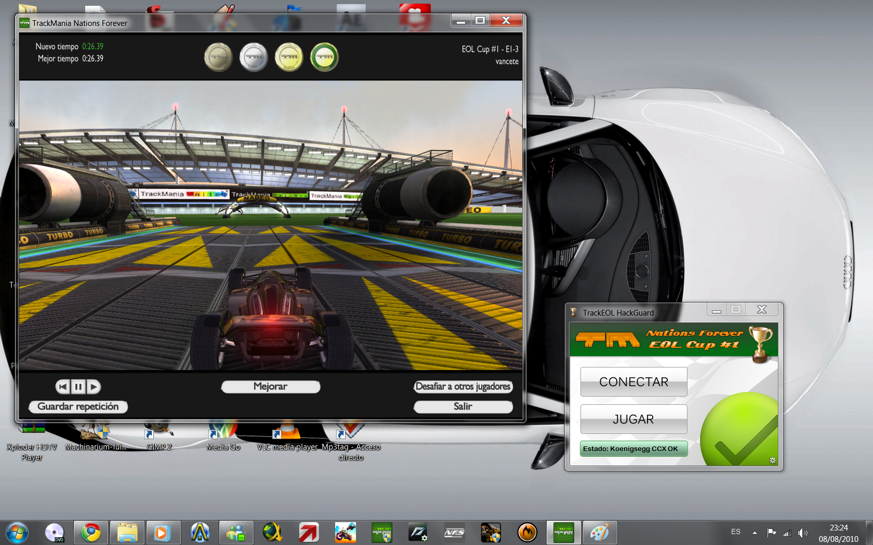Click the bronze medal icon
Viewport: 873px width, 545px height.
[x=218, y=57]
